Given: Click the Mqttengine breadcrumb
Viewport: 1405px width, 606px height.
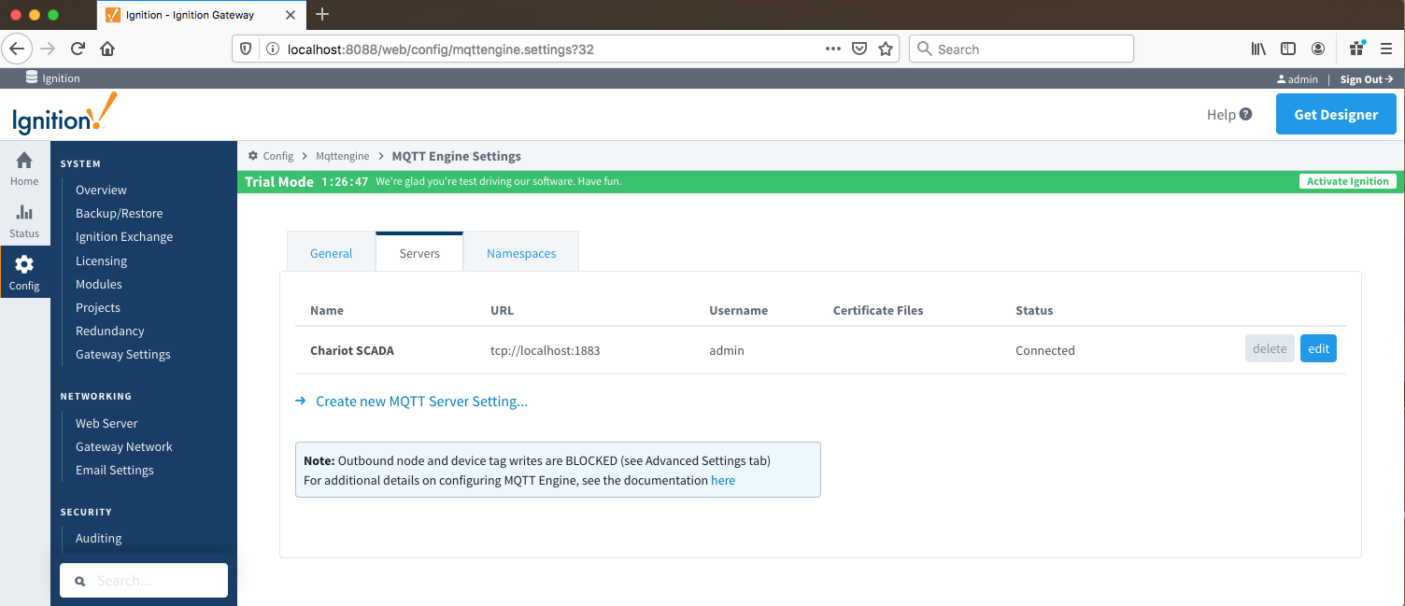Looking at the screenshot, I should click(x=343, y=156).
